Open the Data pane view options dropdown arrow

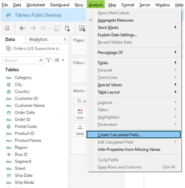(x=63, y=60)
